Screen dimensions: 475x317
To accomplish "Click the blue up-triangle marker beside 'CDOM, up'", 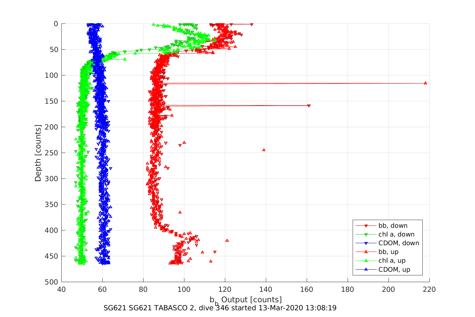I will tap(366, 269).
